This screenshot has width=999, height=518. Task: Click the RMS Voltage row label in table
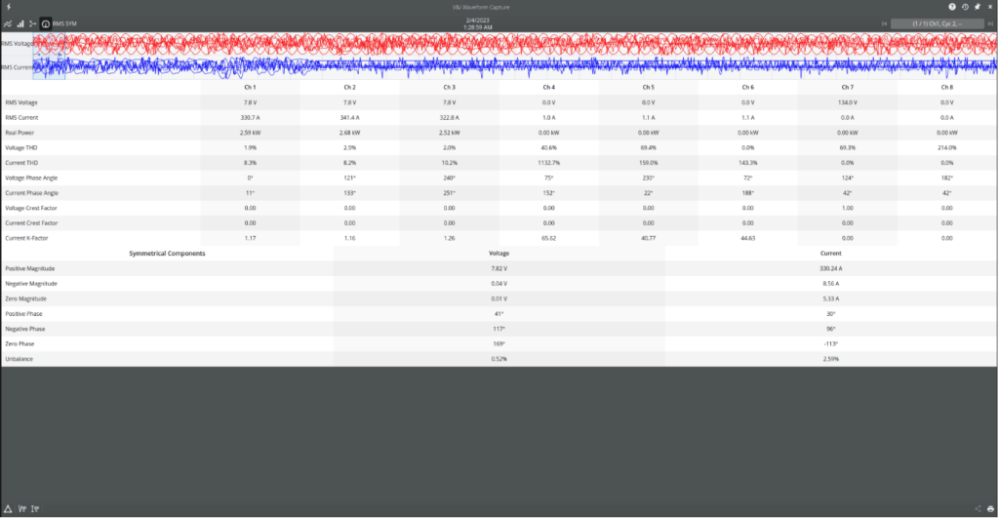pyautogui.click(x=21, y=102)
